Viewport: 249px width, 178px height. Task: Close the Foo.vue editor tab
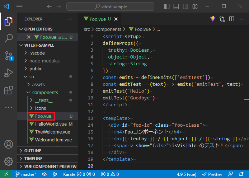click(x=116, y=19)
